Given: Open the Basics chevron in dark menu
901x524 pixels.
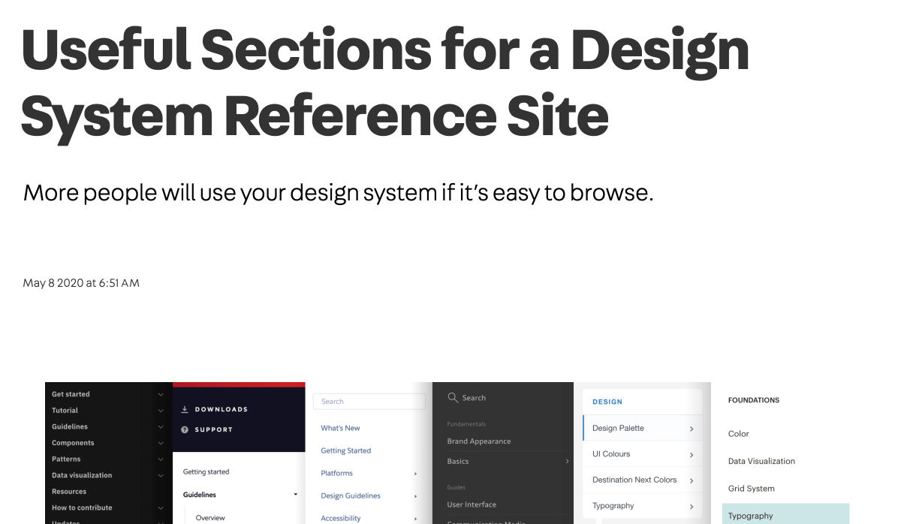Looking at the screenshot, I should coord(567,461).
